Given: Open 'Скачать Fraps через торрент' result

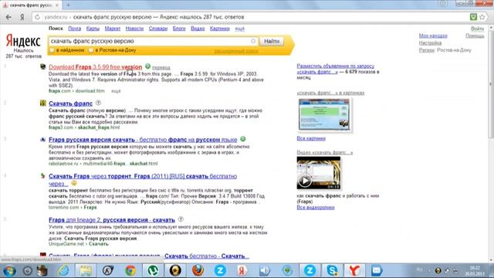Looking at the screenshot, I should (143, 176).
